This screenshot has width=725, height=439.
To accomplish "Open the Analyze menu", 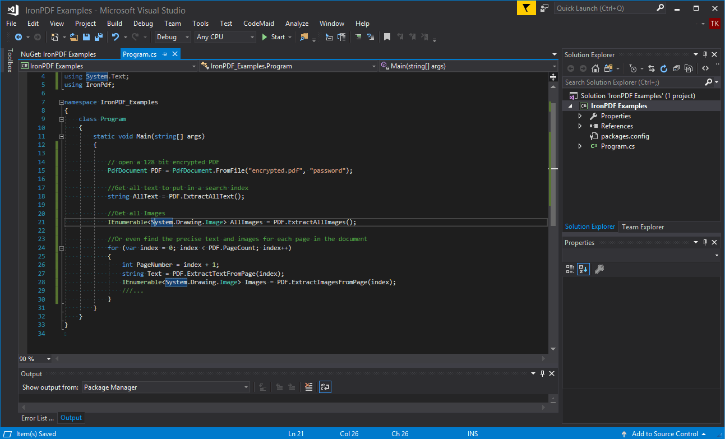I will (x=297, y=24).
